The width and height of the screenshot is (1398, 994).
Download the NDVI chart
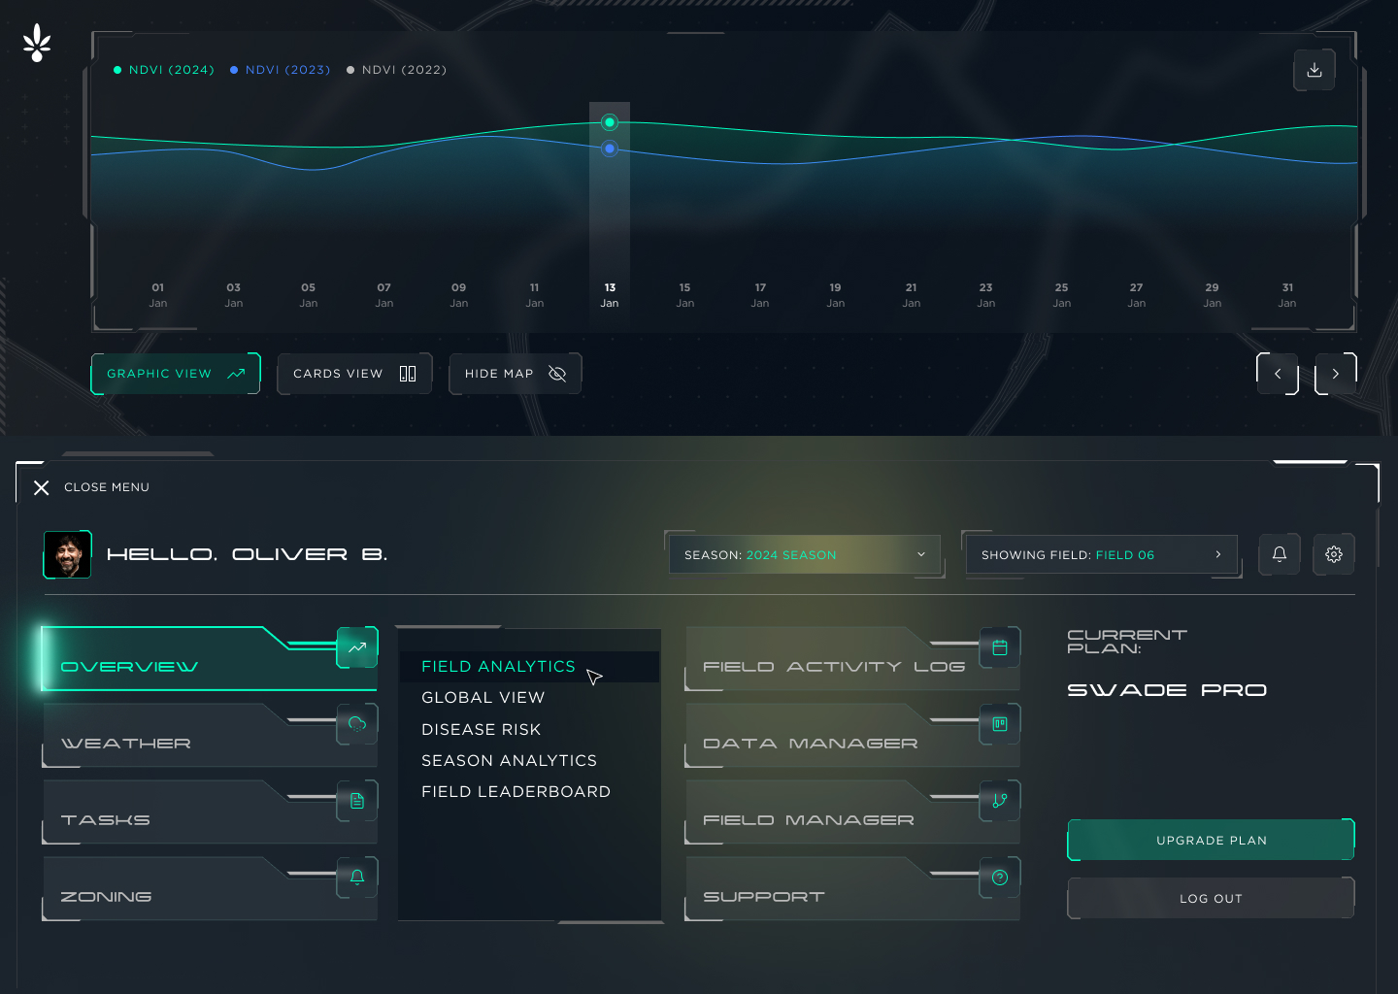point(1314,70)
